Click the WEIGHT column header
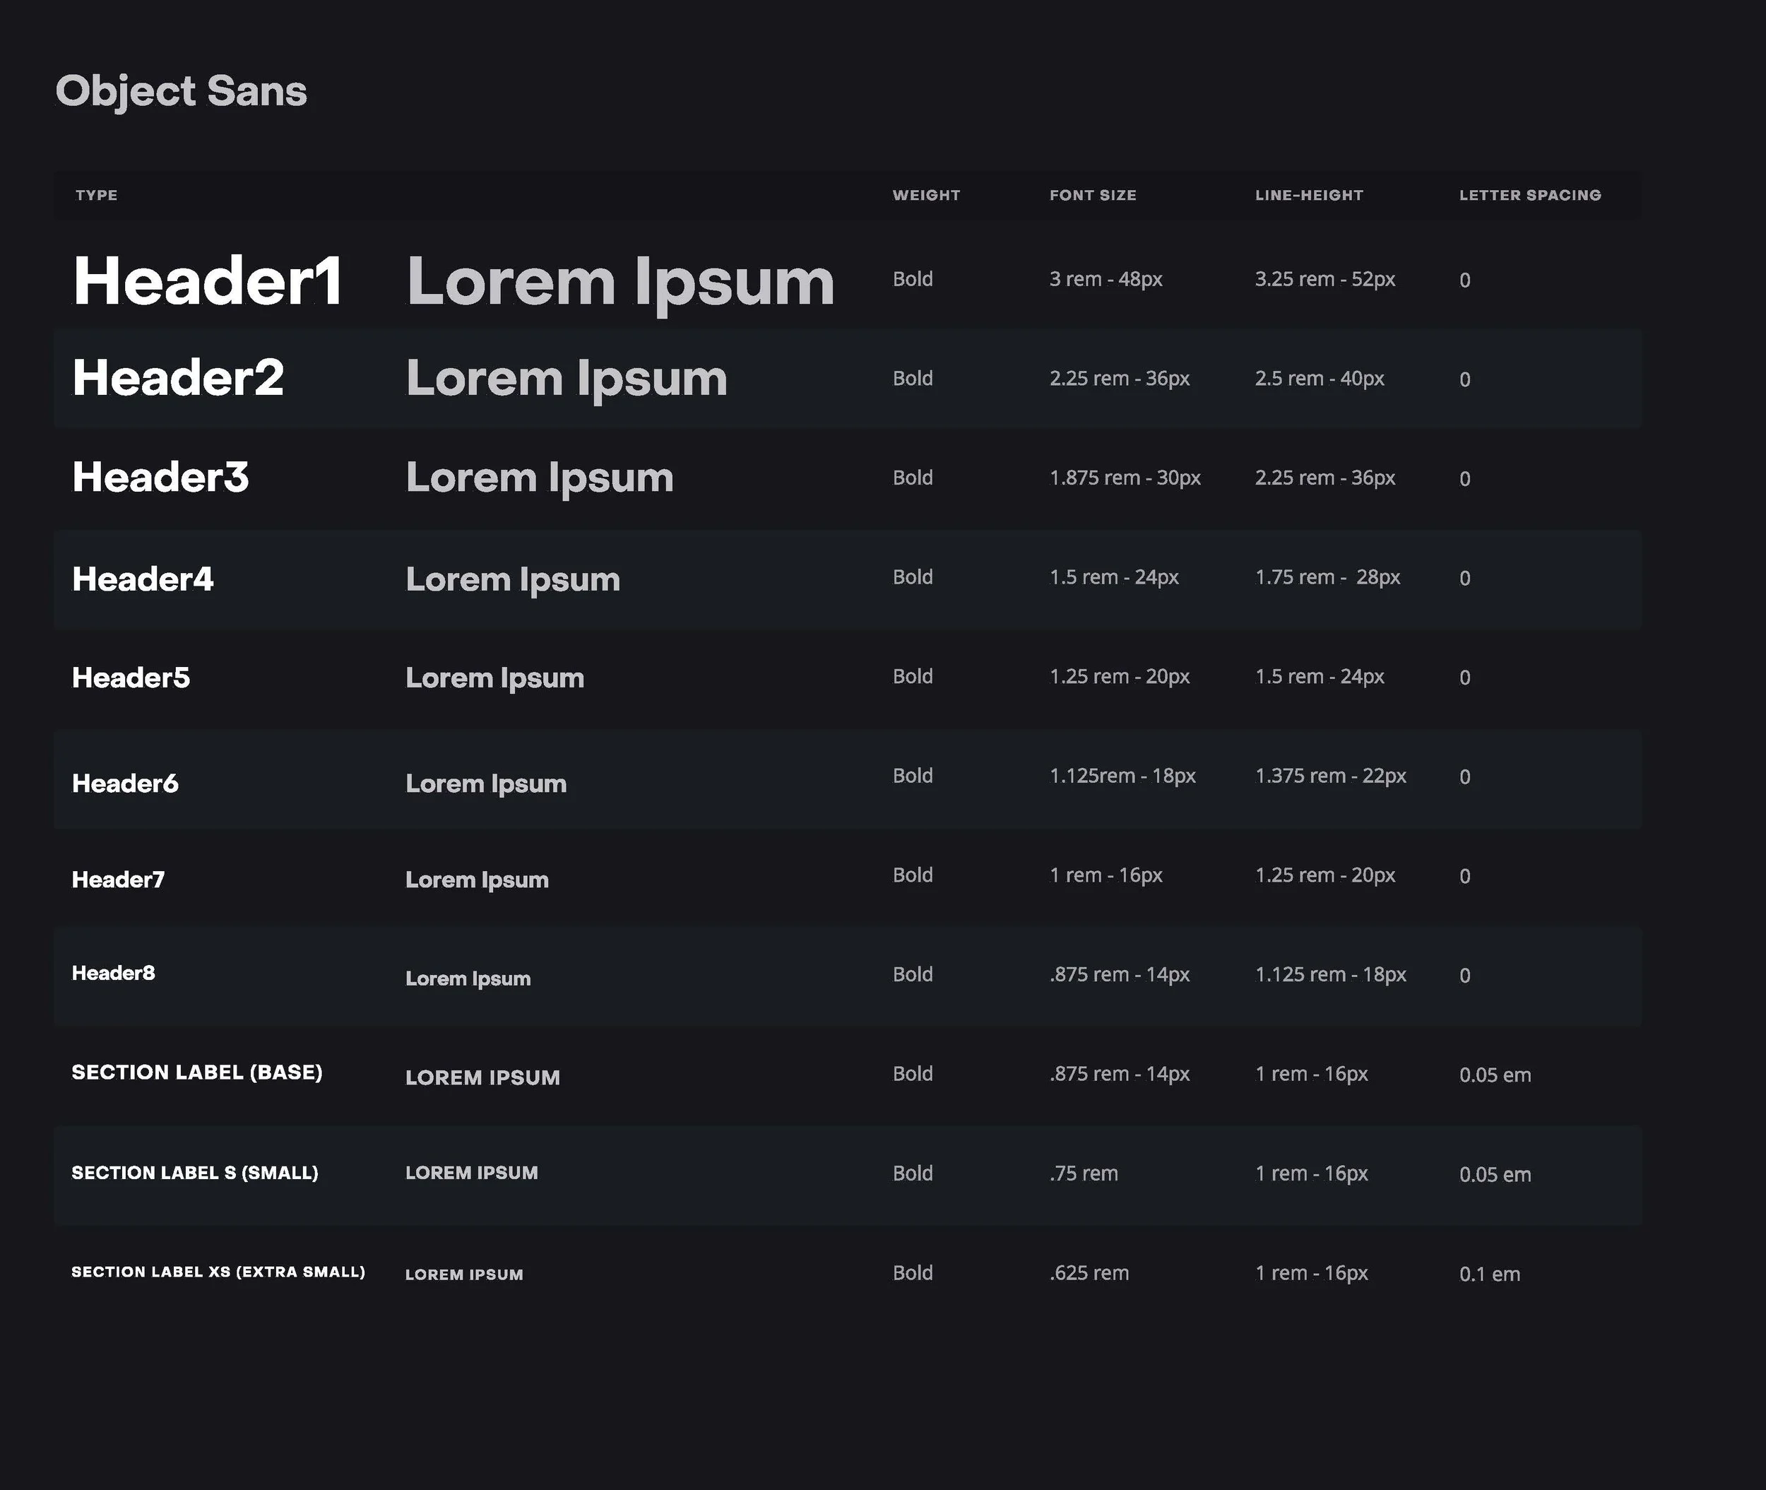Image resolution: width=1766 pixels, height=1490 pixels. coord(925,195)
